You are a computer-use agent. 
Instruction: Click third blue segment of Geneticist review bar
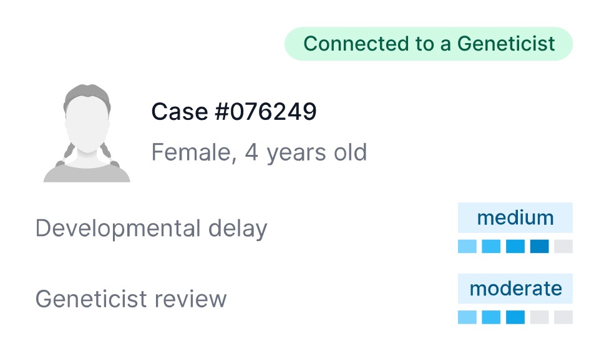[515, 317]
